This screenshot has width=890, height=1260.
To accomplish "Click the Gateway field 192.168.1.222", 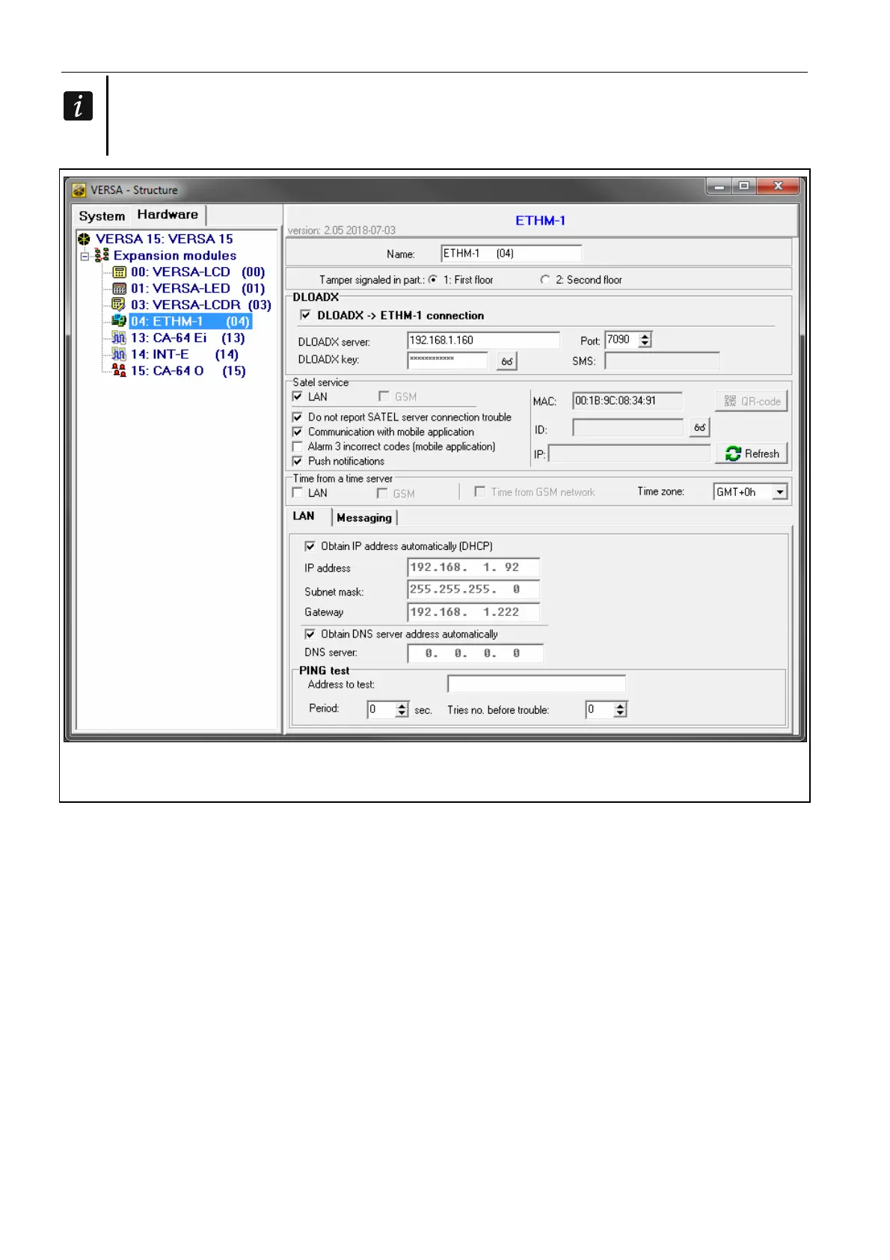I will point(473,612).
